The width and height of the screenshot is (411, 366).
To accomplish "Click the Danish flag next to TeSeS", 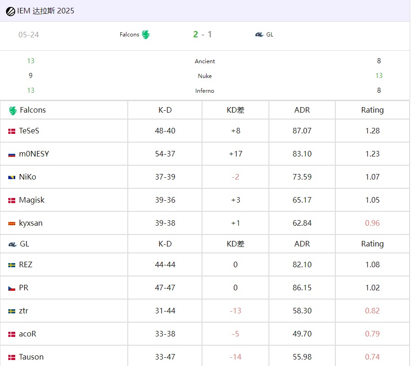I will click(x=12, y=131).
